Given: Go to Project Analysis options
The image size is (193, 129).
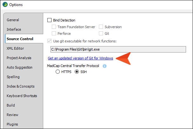Looking at the screenshot, I should (19, 58).
